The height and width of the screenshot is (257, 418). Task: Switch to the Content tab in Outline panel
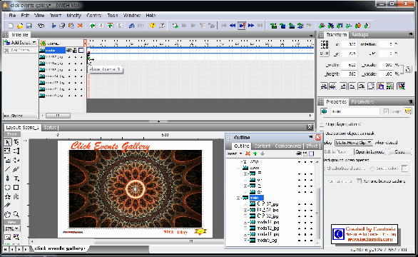pyautogui.click(x=262, y=146)
